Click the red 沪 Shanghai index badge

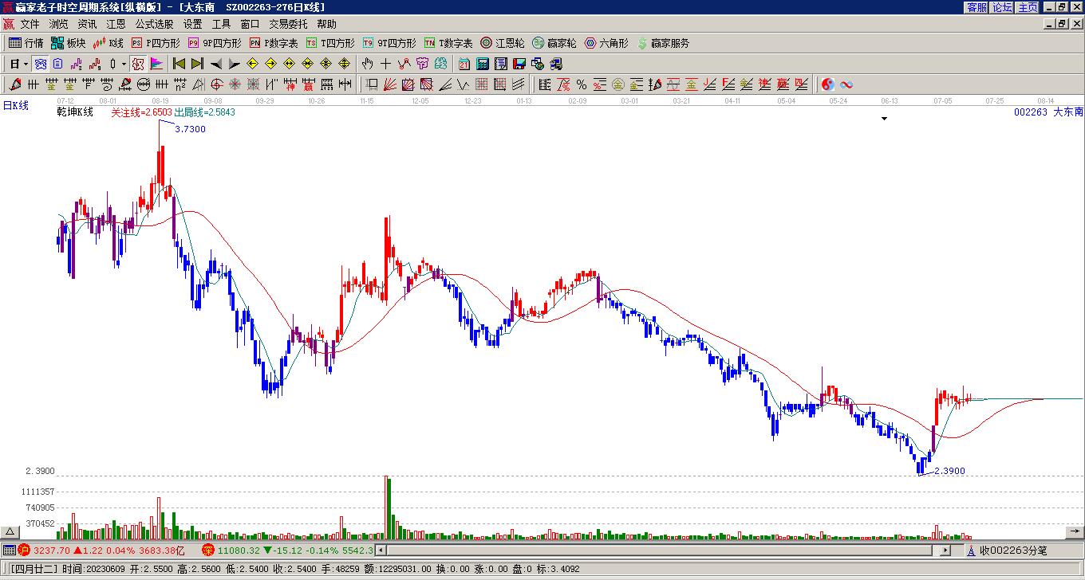coord(24,550)
